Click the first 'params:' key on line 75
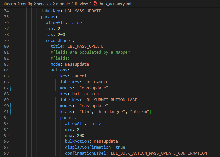The height and width of the screenshot is (157, 220). [49, 17]
